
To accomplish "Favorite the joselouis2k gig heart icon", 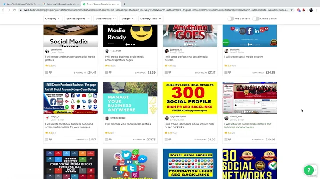I will coord(170,72).
